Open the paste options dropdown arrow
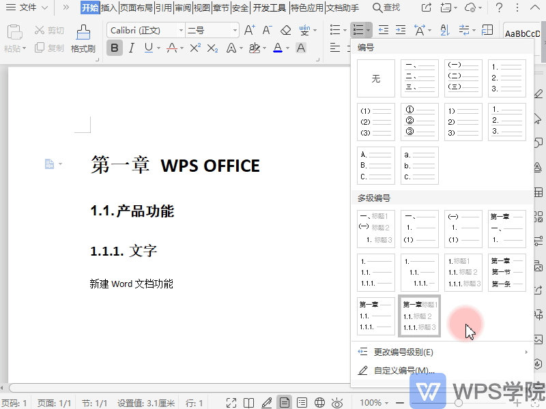Screen dimensions: 546x409 pyautogui.click(x=24, y=48)
